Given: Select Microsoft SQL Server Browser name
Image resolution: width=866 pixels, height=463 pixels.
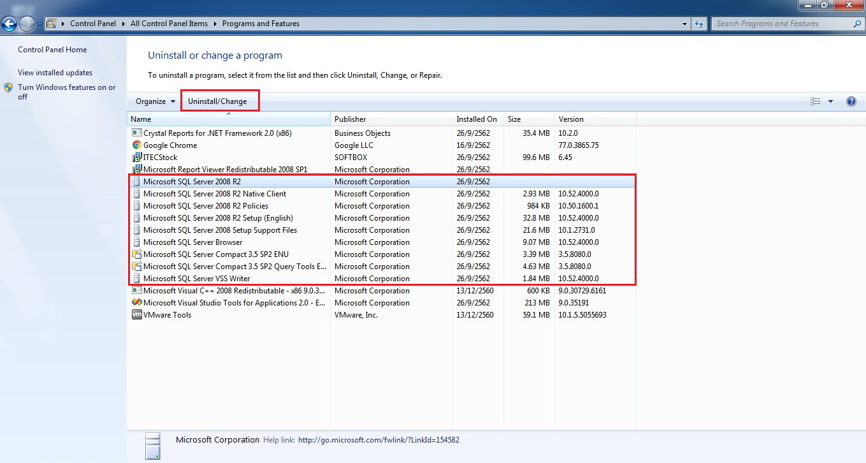Looking at the screenshot, I should [x=192, y=242].
